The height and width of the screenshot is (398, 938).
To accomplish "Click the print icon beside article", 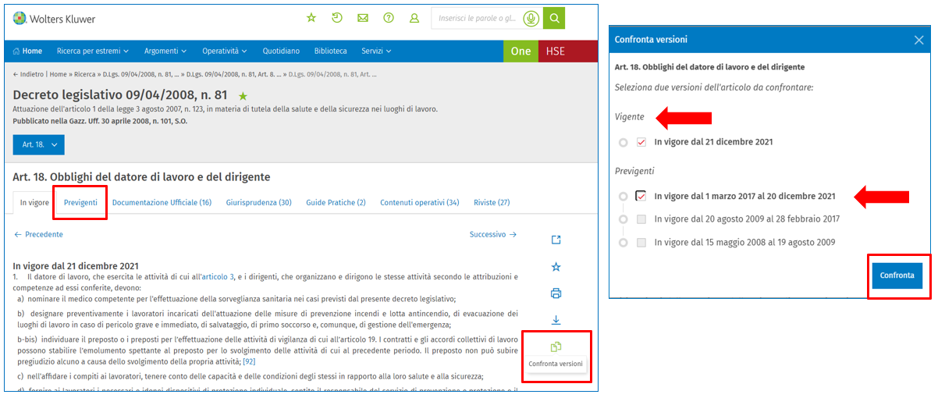I will [556, 293].
